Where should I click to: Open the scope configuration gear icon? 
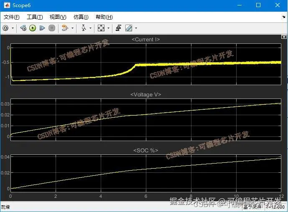pos(5,28)
